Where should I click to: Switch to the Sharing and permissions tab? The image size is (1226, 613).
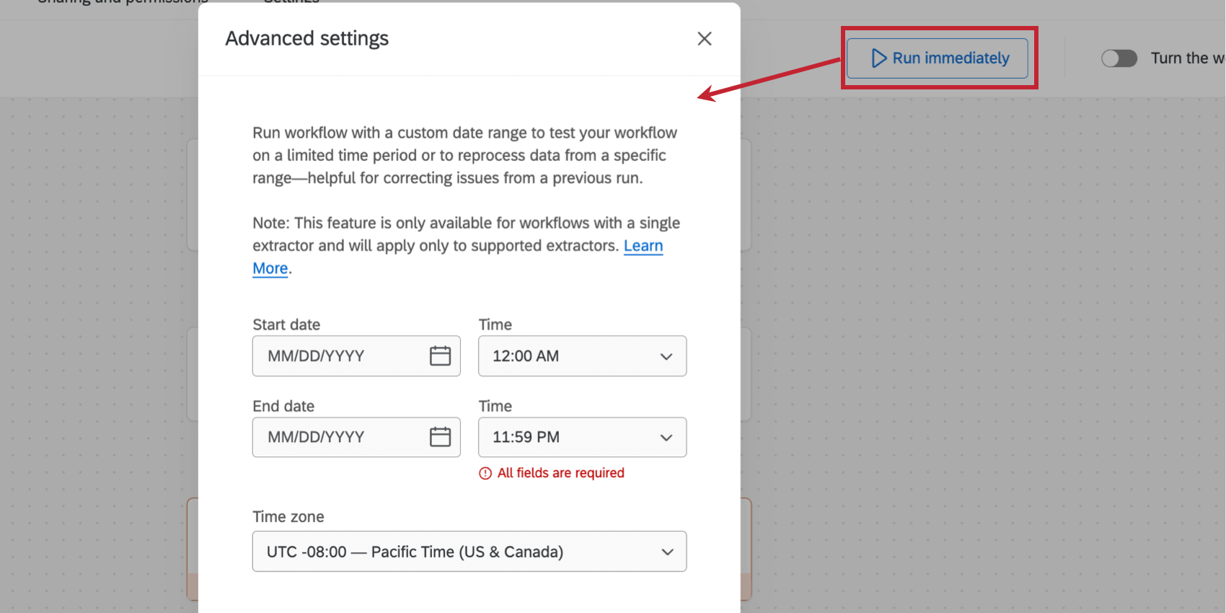click(123, 2)
